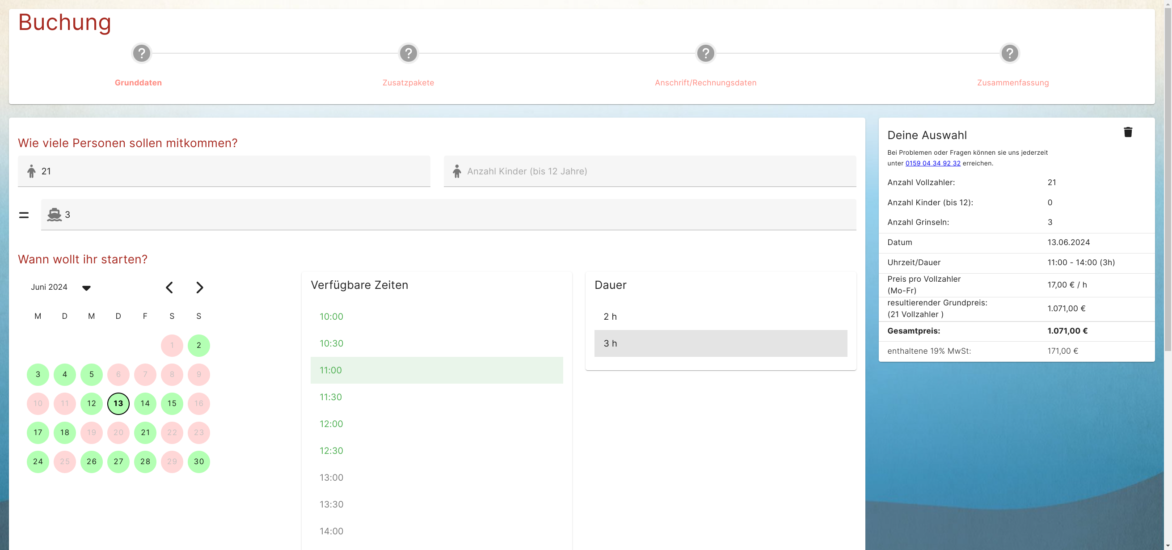This screenshot has height=550, width=1172.
Task: Click the Grunddaten step circle icon
Action: click(x=142, y=53)
